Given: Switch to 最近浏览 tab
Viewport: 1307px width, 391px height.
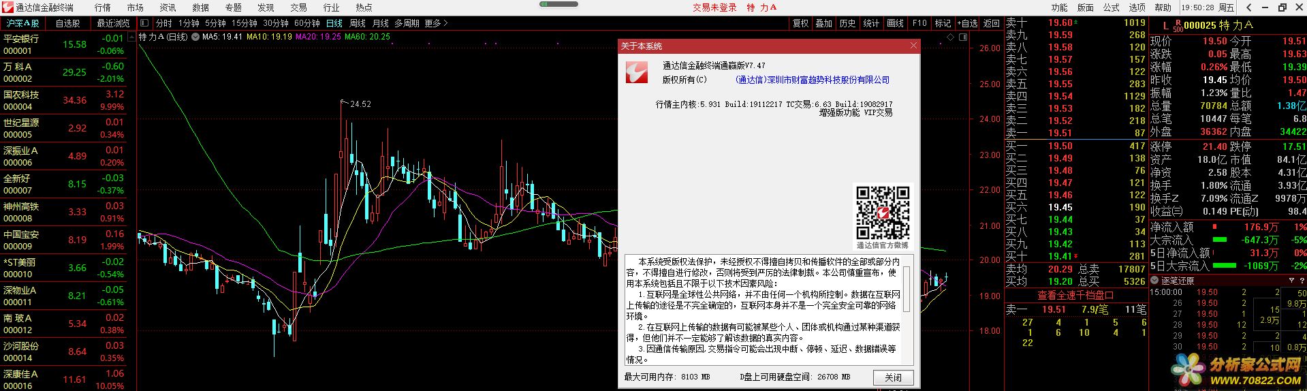Looking at the screenshot, I should 113,23.
